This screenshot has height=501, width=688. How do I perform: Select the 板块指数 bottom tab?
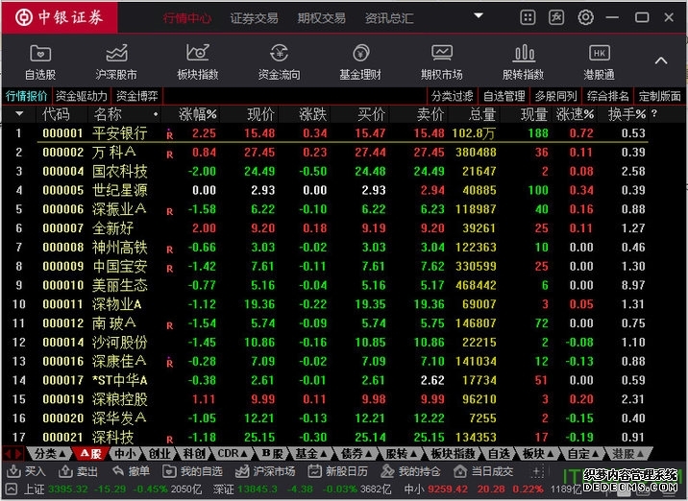[453, 454]
